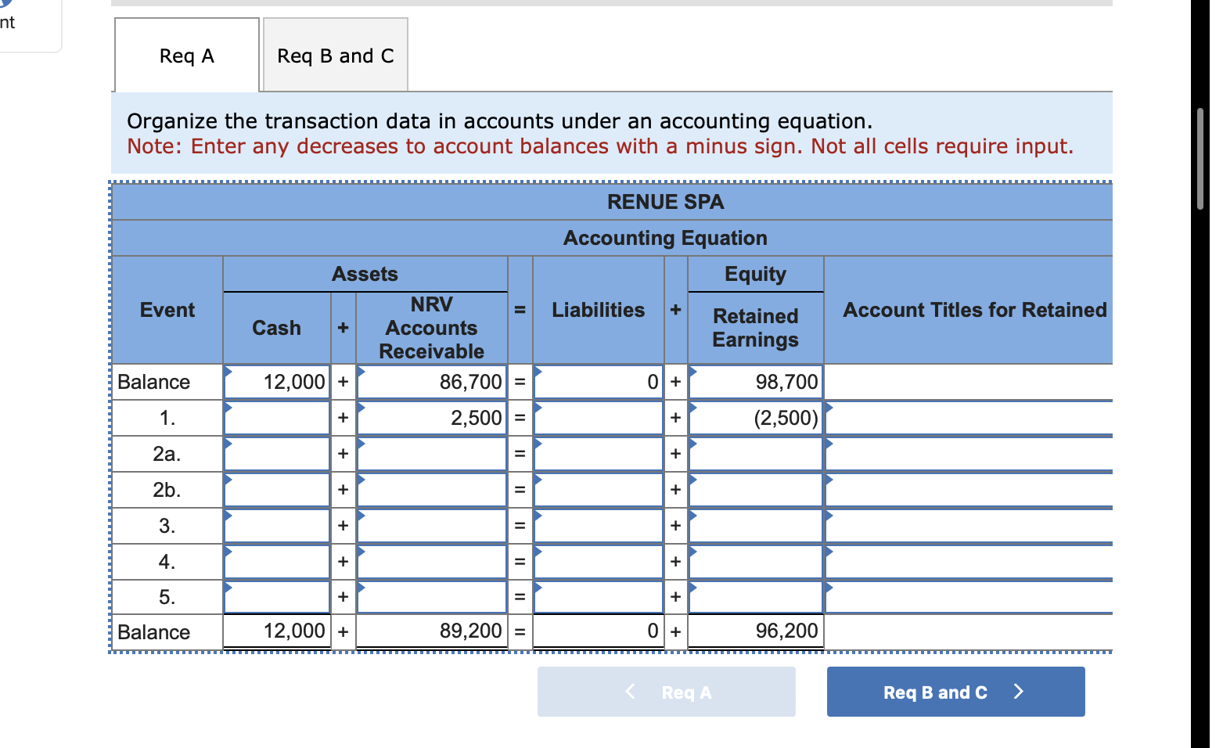Click Liabilities cell for event 1
This screenshot has height=748, width=1223.
pyautogui.click(x=599, y=418)
